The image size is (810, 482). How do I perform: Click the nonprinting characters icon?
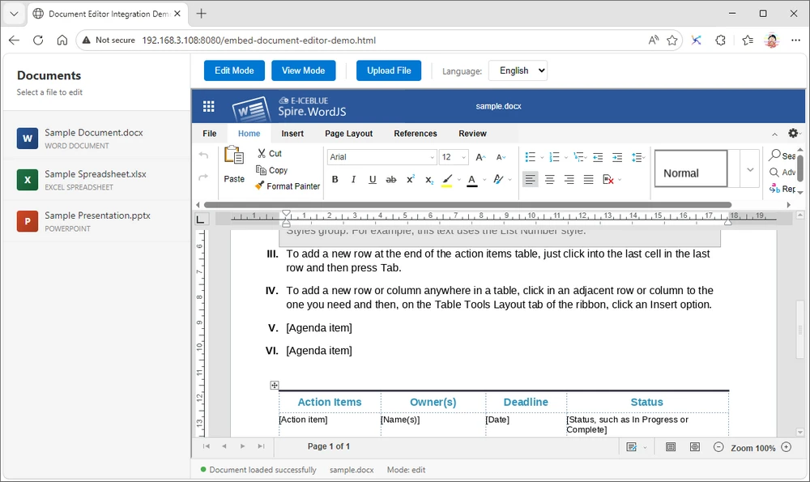608,179
